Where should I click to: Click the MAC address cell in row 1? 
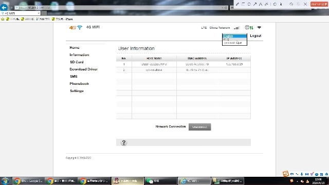tap(197, 64)
